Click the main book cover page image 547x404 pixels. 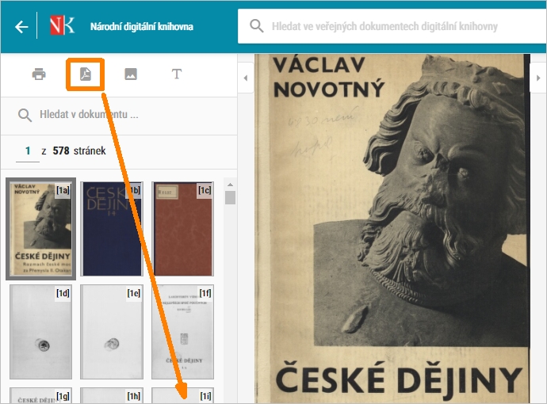pyautogui.click(x=392, y=229)
